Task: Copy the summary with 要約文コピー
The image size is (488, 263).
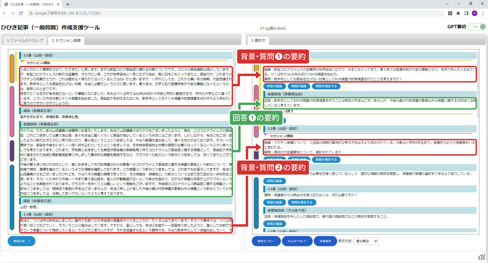Action: click(x=266, y=241)
